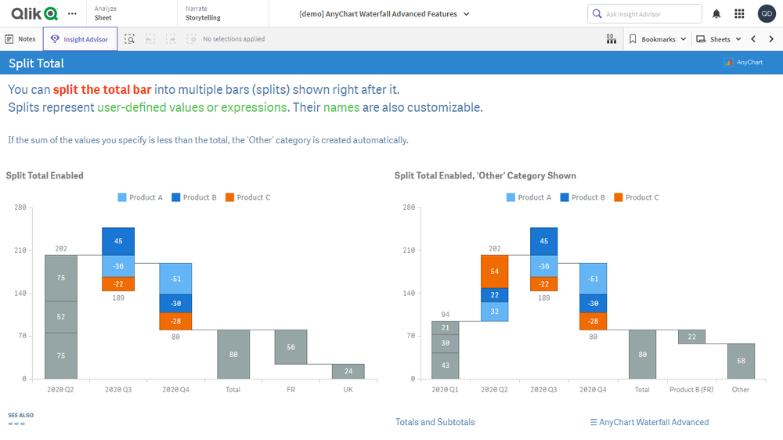
Task: Open the QD user profile avatar
Action: pyautogui.click(x=767, y=14)
